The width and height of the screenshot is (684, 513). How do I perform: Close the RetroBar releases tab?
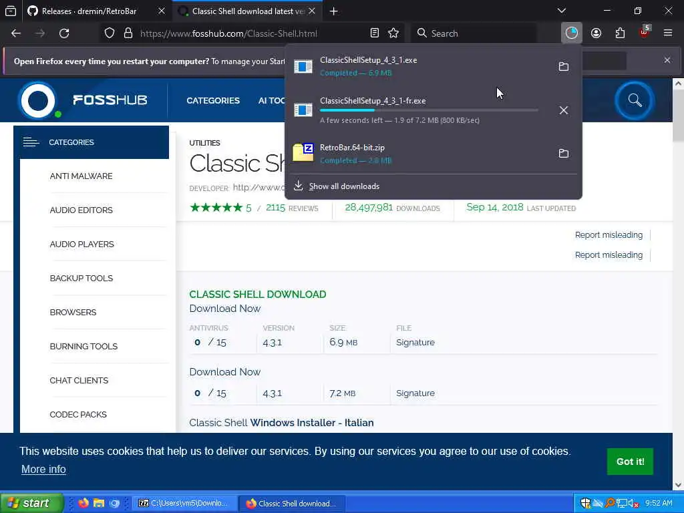pyautogui.click(x=162, y=11)
